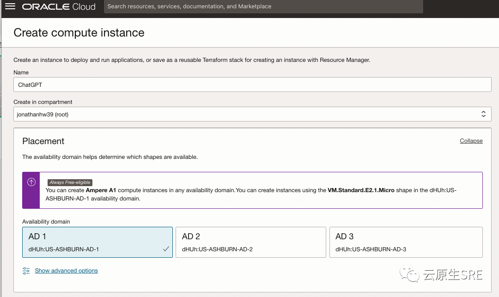Viewport: 499px width, 297px height.
Task: Click the VM.Standard.E2.1.Micro shape text
Action: 361,190
